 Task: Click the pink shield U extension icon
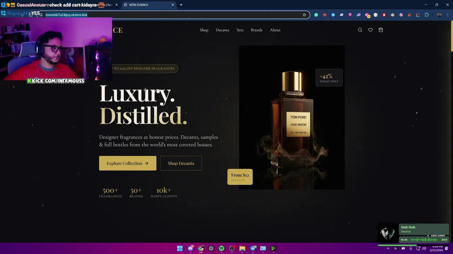point(350,15)
